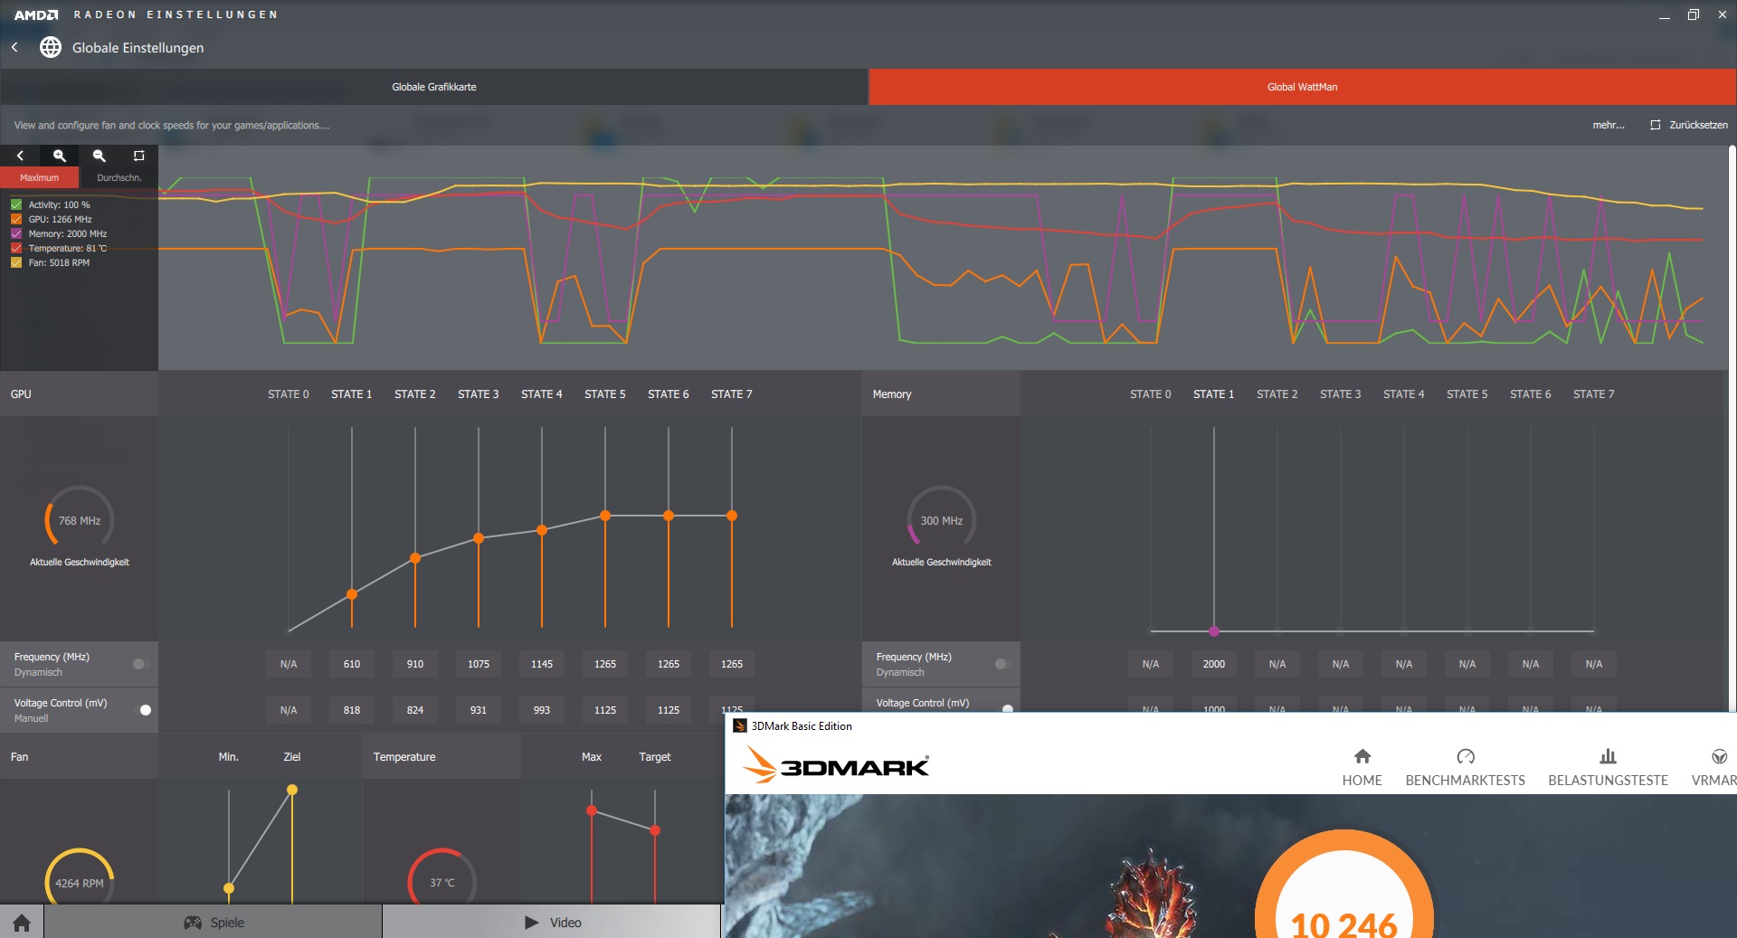This screenshot has height=938, width=1737.
Task: Zoom out on the WattMan graph
Action: pyautogui.click(x=100, y=156)
